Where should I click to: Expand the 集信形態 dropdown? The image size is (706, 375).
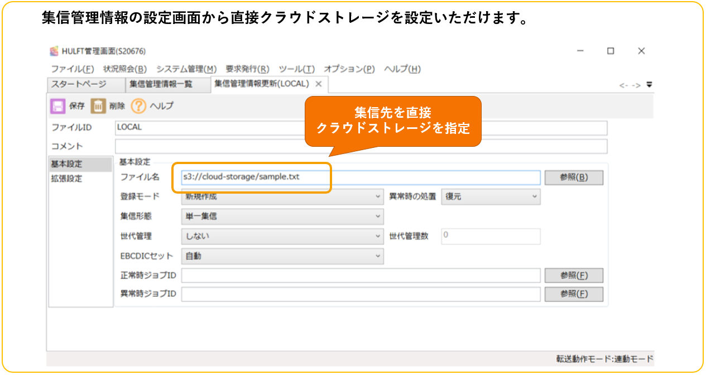(378, 217)
